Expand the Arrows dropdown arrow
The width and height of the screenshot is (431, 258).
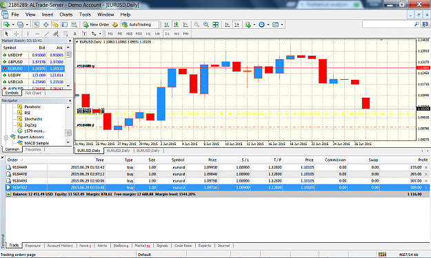click(100, 34)
